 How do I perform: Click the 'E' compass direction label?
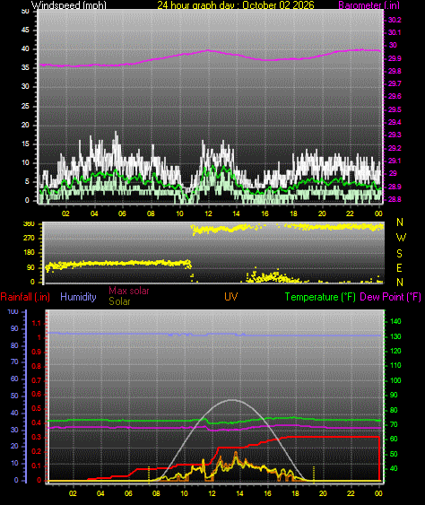pyautogui.click(x=399, y=267)
